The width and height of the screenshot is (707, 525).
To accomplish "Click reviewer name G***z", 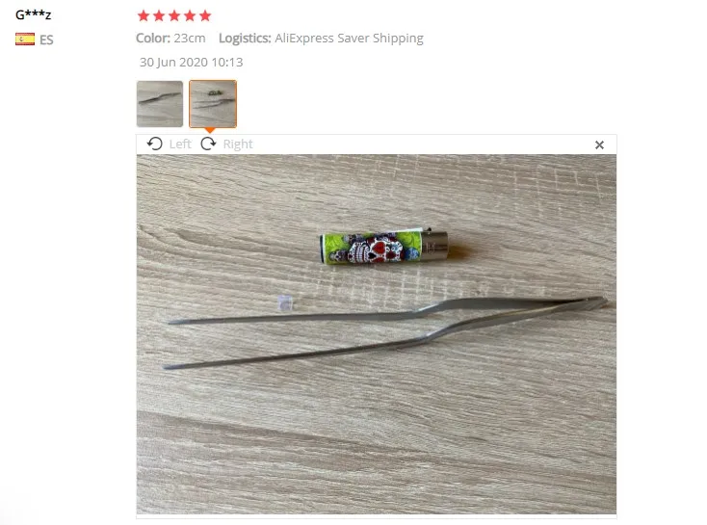I will [34, 14].
